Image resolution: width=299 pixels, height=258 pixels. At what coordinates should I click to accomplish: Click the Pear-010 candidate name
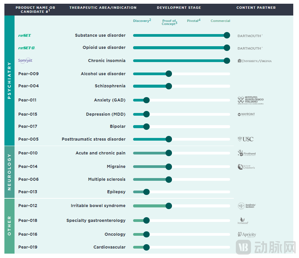pos(28,153)
